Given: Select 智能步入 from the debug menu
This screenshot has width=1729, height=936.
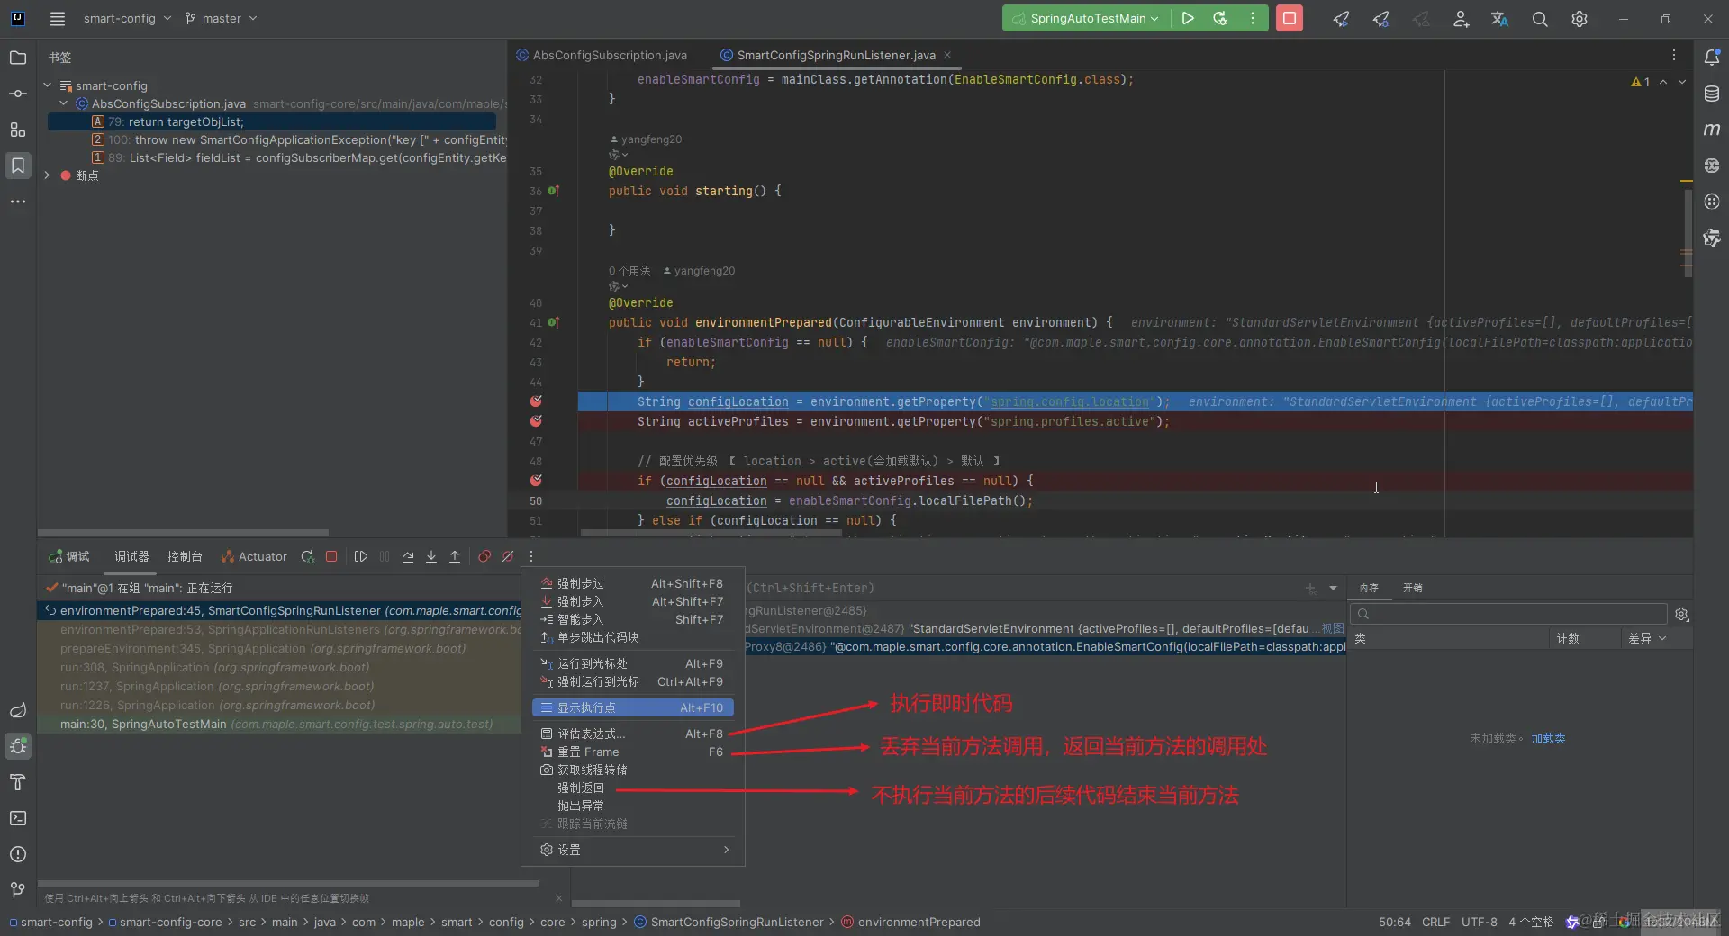Looking at the screenshot, I should point(633,619).
